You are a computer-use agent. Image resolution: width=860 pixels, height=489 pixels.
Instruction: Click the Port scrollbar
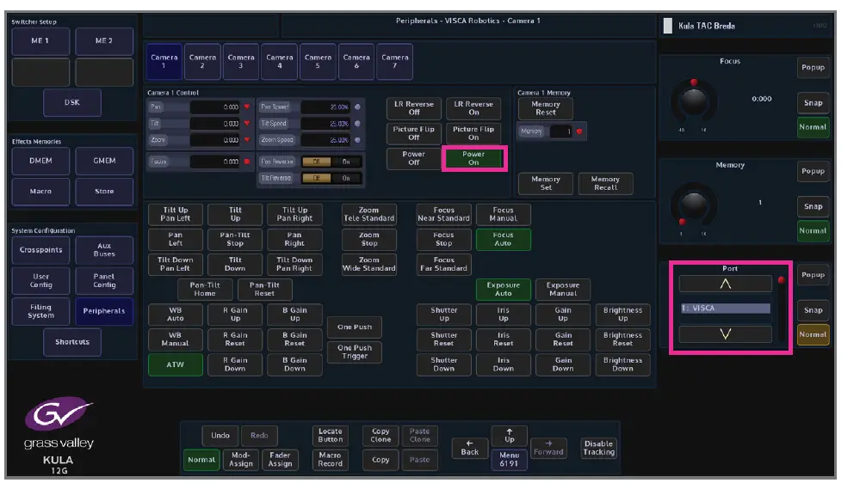pyautogui.click(x=781, y=309)
